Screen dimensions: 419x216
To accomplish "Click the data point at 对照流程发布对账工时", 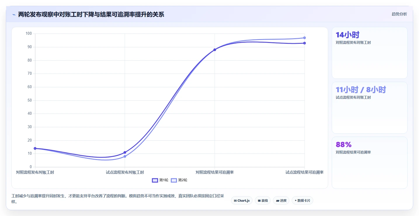I will click(35, 148).
